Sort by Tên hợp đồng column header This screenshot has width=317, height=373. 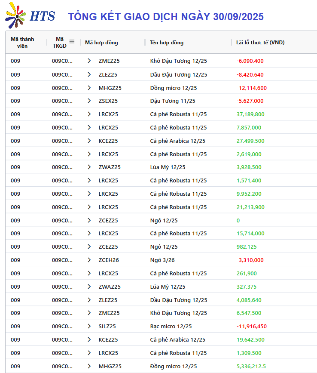click(167, 43)
